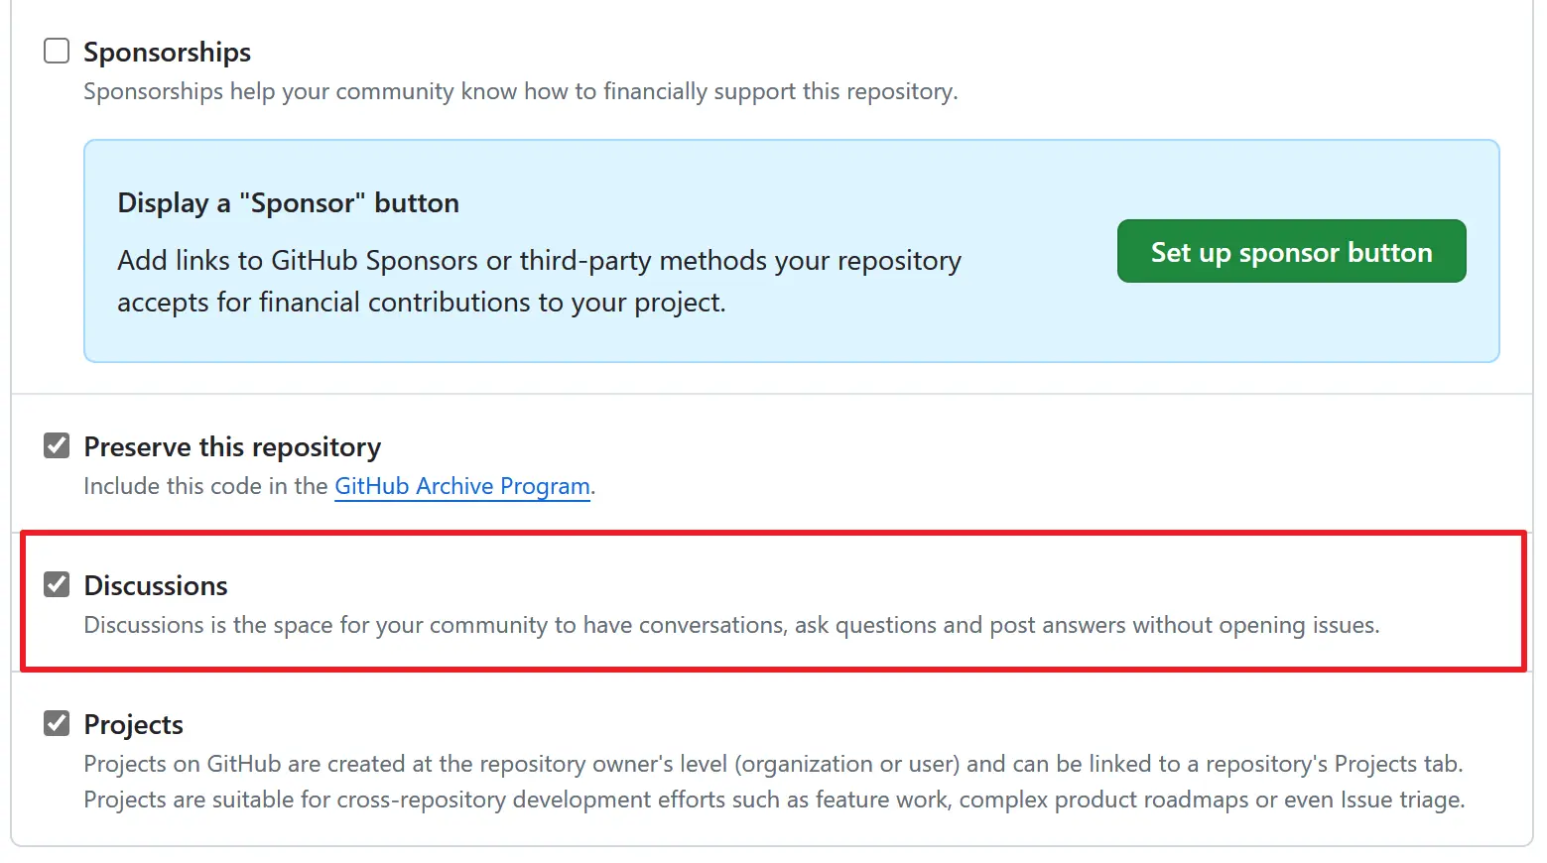This screenshot has height=863, width=1547.
Task: Click the Sponsorships label text
Action: point(167,52)
